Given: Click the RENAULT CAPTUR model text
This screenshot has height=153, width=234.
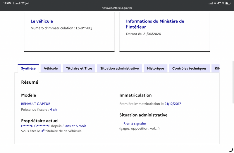Looking at the screenshot, I should [36, 104].
